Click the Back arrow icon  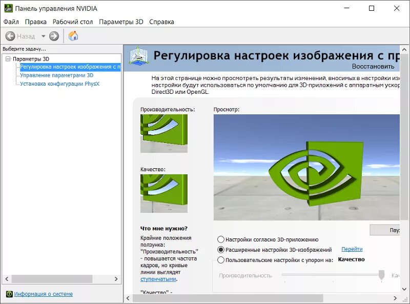[x=10, y=36]
